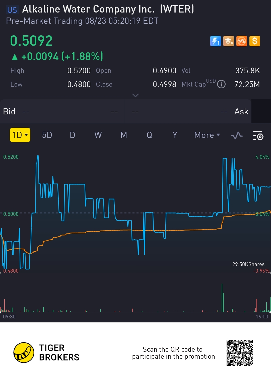271x383 pixels.
Task: Switch to the Q quarterly chart tab
Action: coord(149,135)
